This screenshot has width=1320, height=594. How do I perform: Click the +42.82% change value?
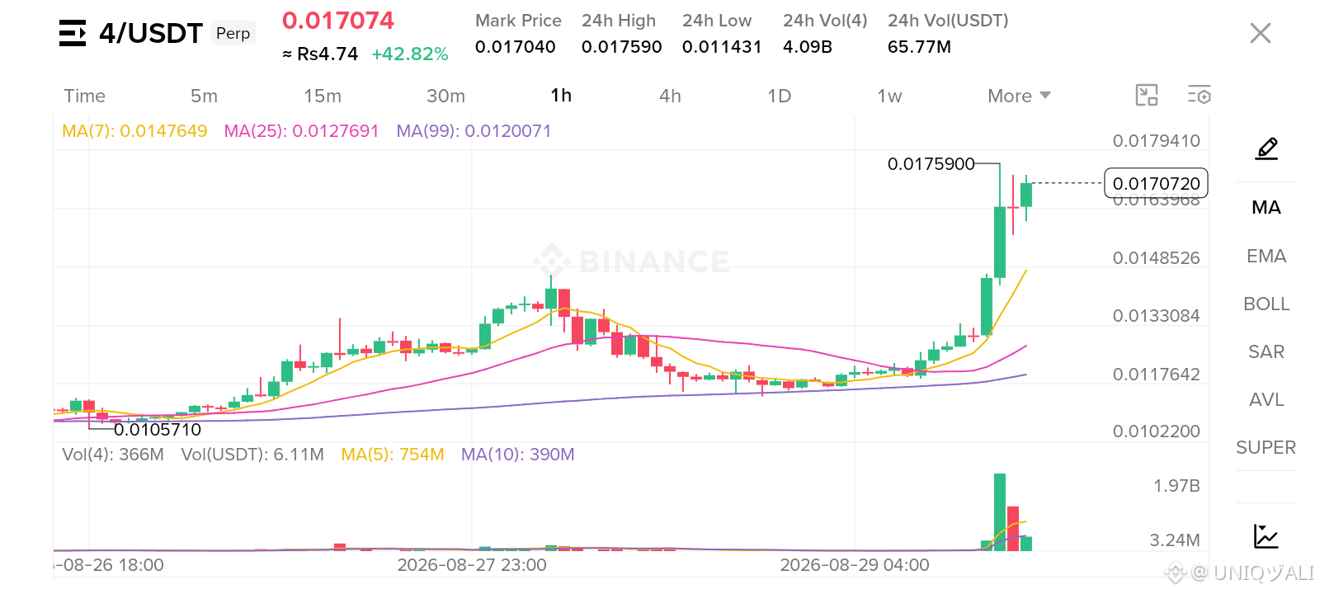[x=410, y=54]
